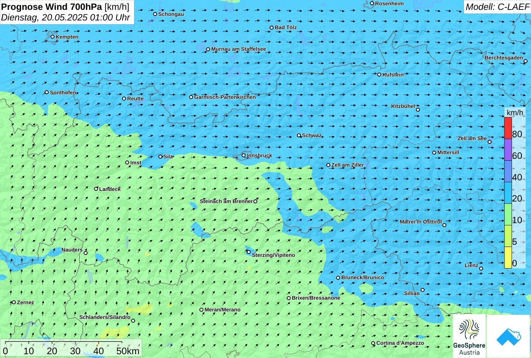The height and width of the screenshot is (358, 531).
Task: Click the Zernez label
Action: click(x=25, y=302)
